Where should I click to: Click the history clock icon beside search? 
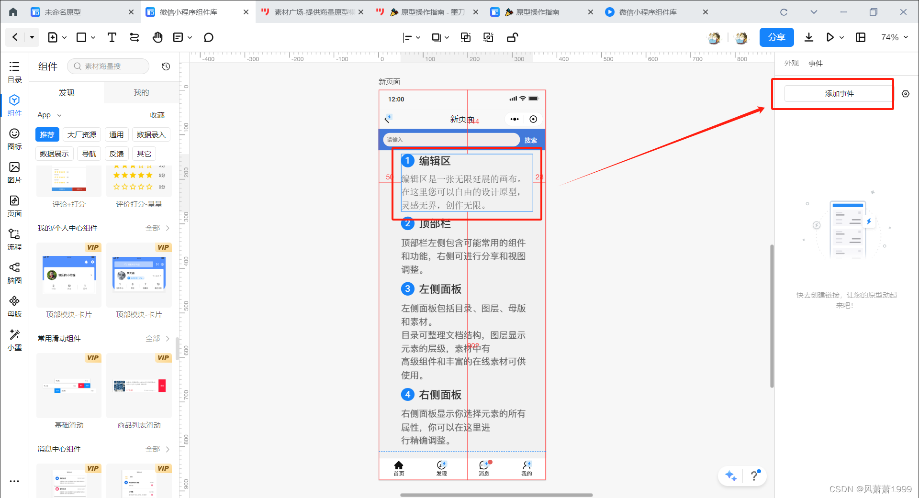pyautogui.click(x=166, y=66)
